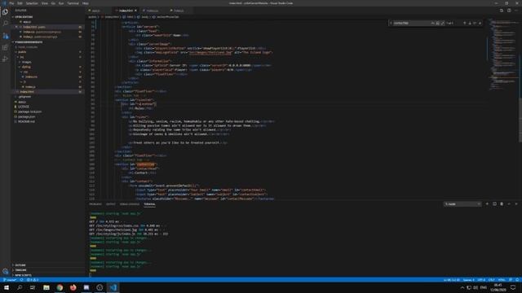The image size is (522, 293).
Task: Toggle regular expression in find widget
Action: [442, 24]
